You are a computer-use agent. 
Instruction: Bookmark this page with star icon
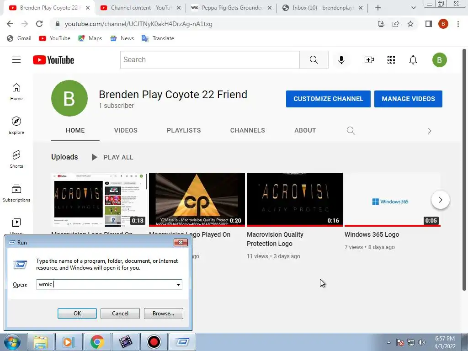pos(410,24)
